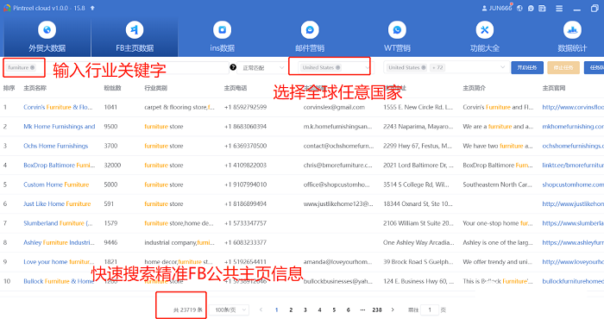Image resolution: width=604 pixels, height=319 pixels.
Task: Open the hamburger menu in title bar
Action: pos(559,8)
